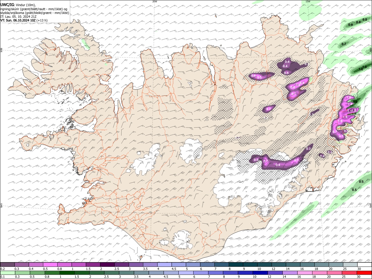Select the 0.3 swatch in upper snow scale

(22, 264)
